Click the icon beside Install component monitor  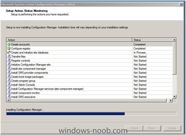coord(9,93)
